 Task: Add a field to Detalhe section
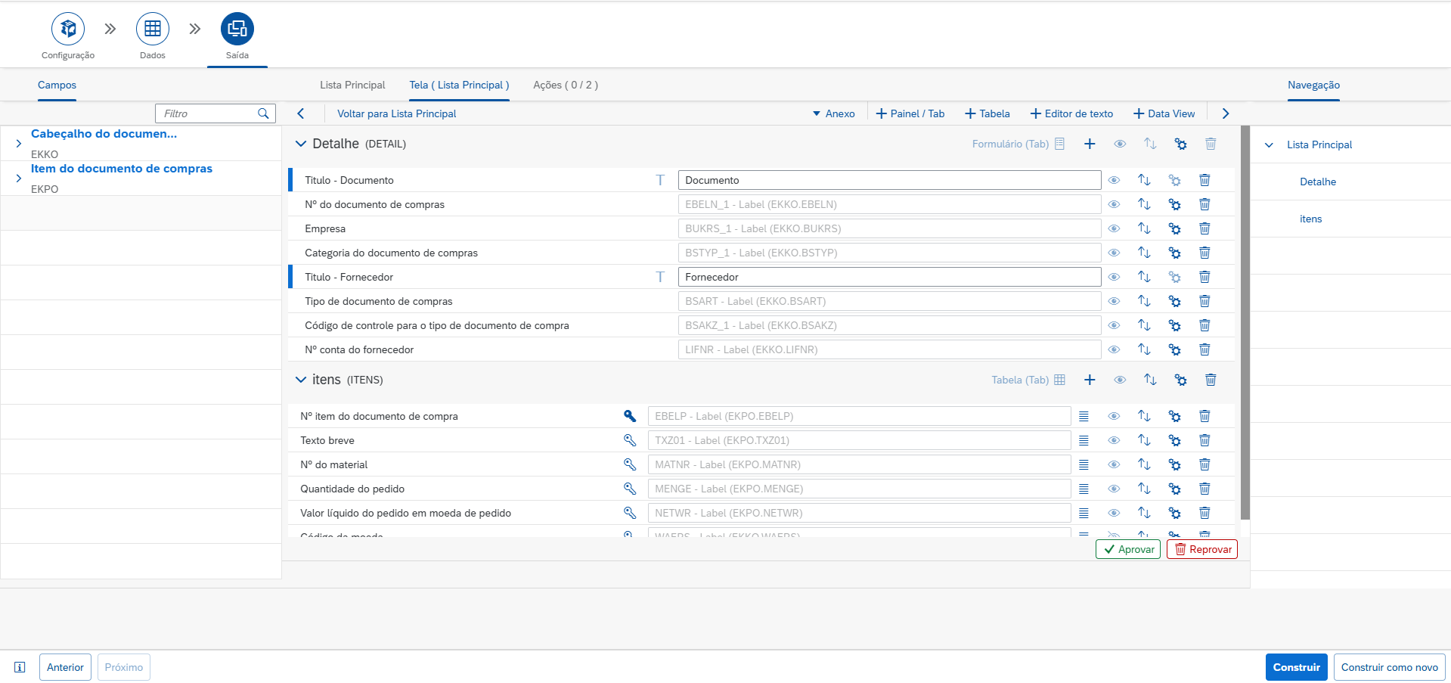tap(1090, 144)
